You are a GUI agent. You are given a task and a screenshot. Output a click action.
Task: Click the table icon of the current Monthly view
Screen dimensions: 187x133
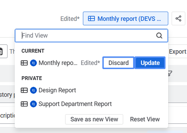point(24,63)
